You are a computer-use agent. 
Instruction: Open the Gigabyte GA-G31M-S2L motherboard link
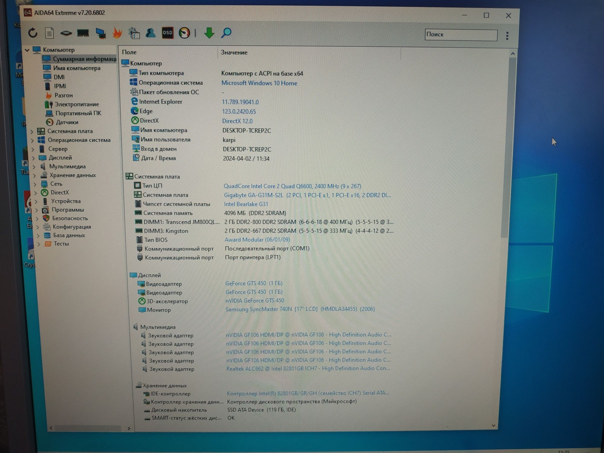click(307, 195)
